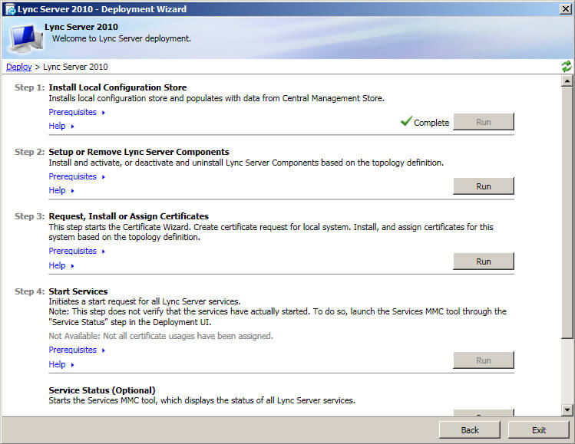Expand Help under Start Services
The height and width of the screenshot is (444, 575).
click(61, 364)
